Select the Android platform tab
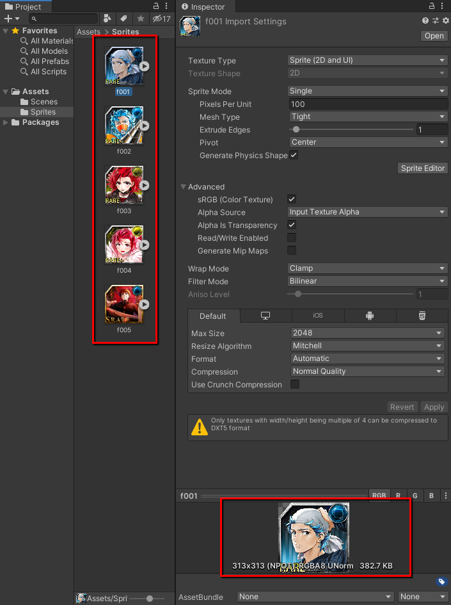Screen dimensions: 451x605 (370, 316)
